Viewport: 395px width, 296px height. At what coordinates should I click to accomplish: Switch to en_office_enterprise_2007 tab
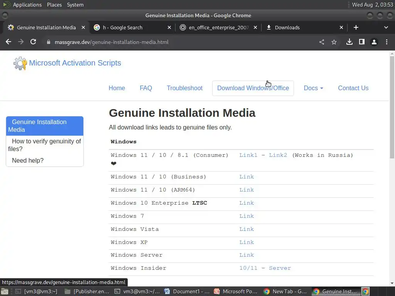(x=218, y=27)
